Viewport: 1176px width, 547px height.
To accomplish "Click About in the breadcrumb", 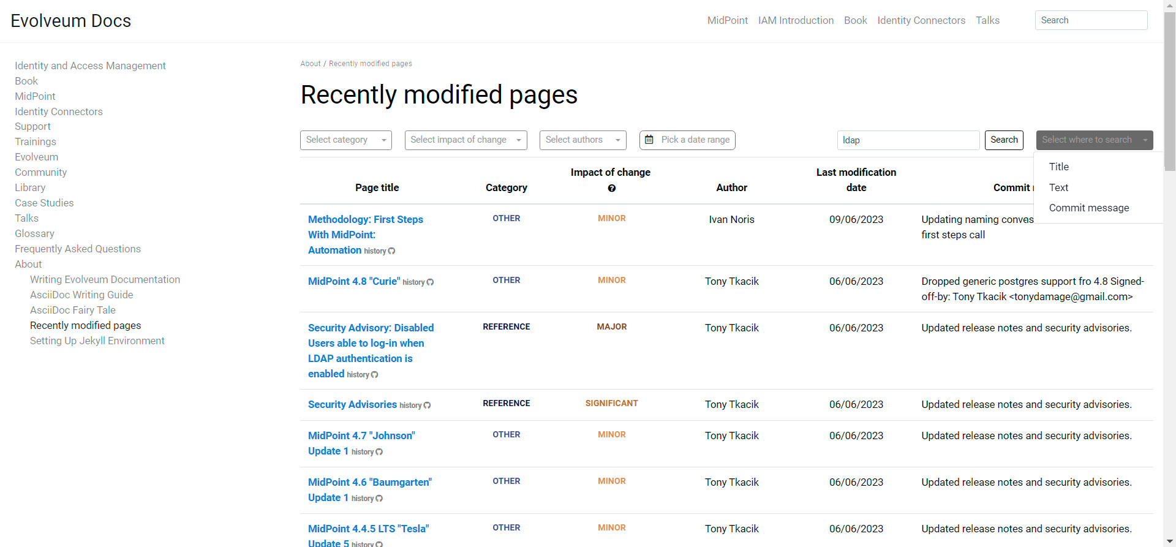I will coord(310,64).
